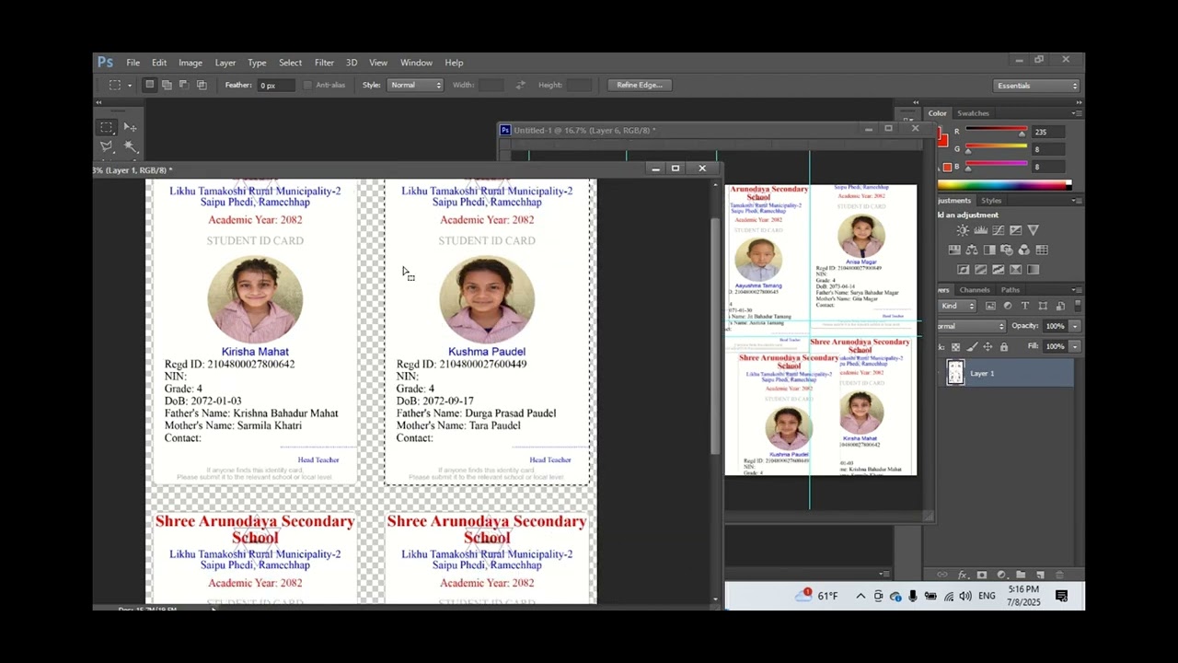Image resolution: width=1178 pixels, height=663 pixels.
Task: Open the Opacity slider dropdown arrow
Action: pos(1075,326)
